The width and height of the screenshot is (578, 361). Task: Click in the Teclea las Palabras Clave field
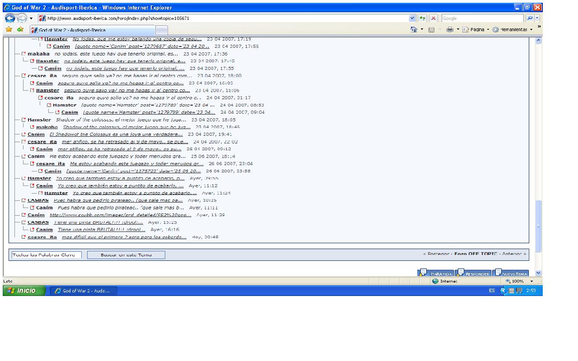tap(47, 255)
